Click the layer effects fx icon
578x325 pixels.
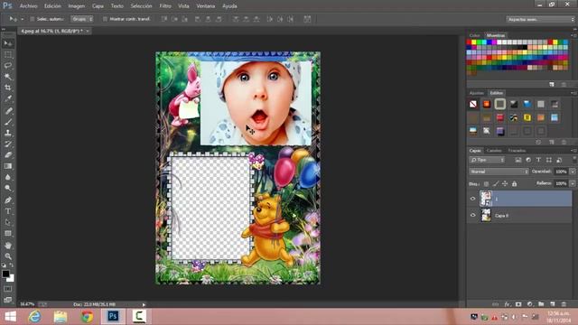[x=508, y=304]
